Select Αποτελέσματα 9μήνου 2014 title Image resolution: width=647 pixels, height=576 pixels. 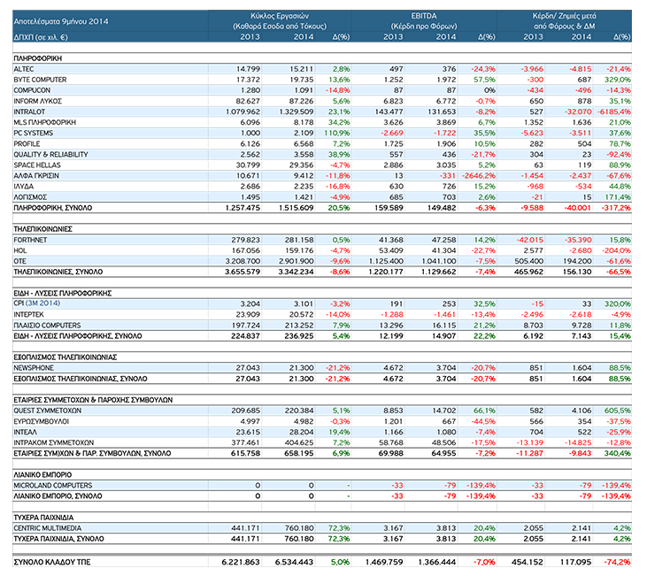[61, 21]
